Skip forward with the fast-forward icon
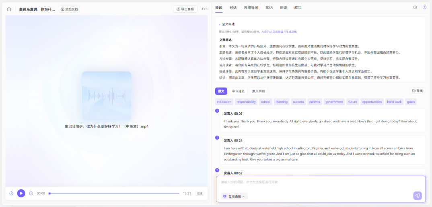The width and height of the screenshot is (432, 207). coord(31,193)
